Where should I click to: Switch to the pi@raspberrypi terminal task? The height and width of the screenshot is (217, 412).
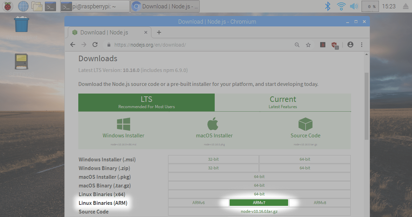pos(95,6)
